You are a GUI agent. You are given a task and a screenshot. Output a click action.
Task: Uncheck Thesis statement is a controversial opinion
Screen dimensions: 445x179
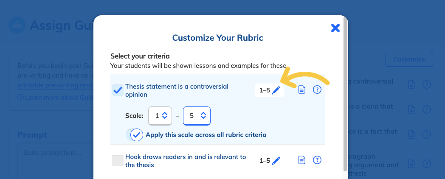(118, 90)
